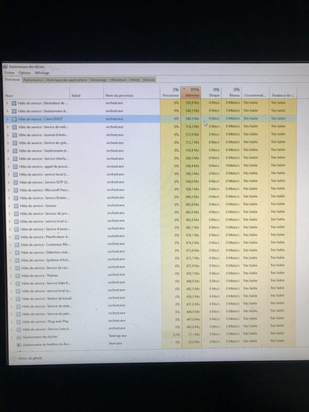Open the Fichier menu
The height and width of the screenshot is (412, 309).
pyautogui.click(x=9, y=72)
